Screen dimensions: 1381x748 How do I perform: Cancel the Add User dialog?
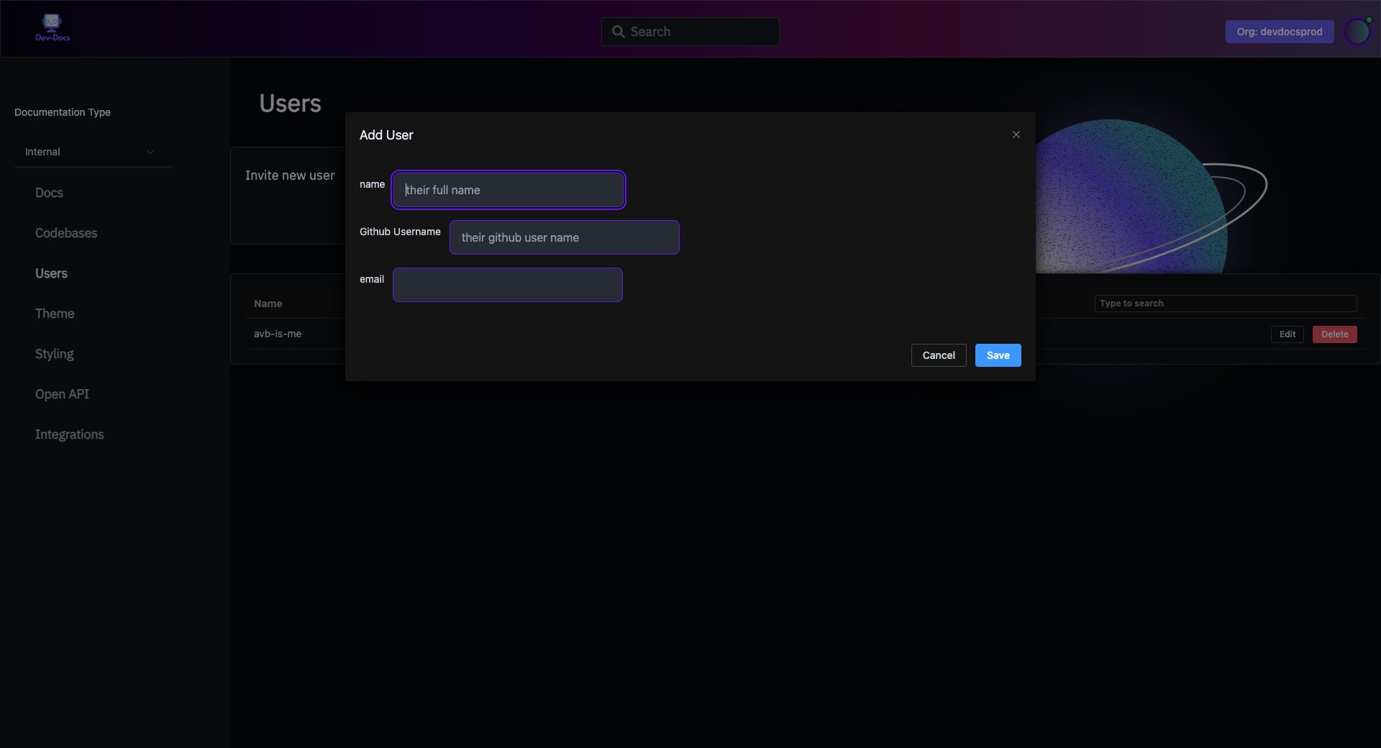[x=938, y=355]
